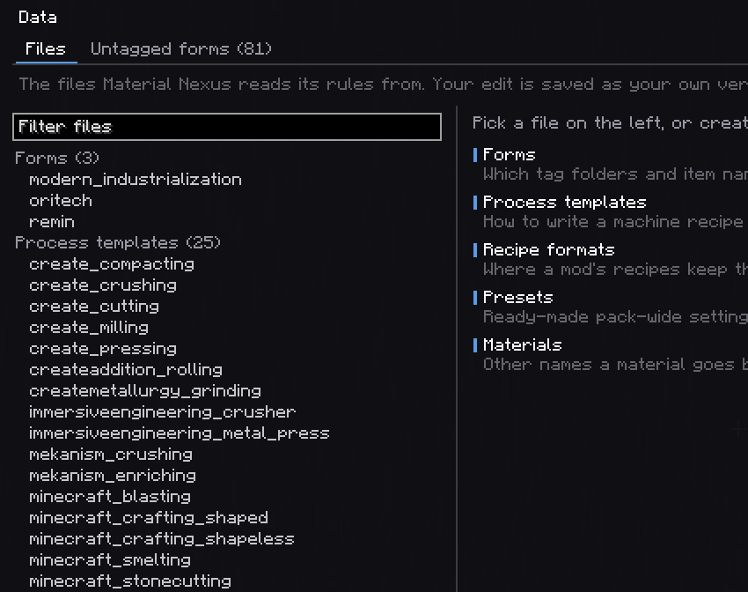This screenshot has width=748, height=592.
Task: Select the create_milling template
Action: pos(89,328)
